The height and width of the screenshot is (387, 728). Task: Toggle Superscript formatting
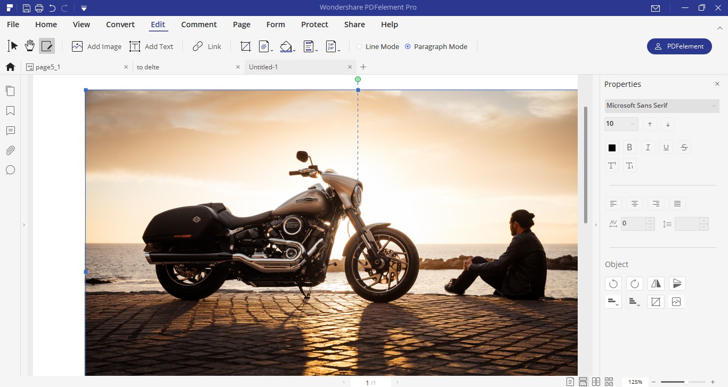click(x=612, y=166)
